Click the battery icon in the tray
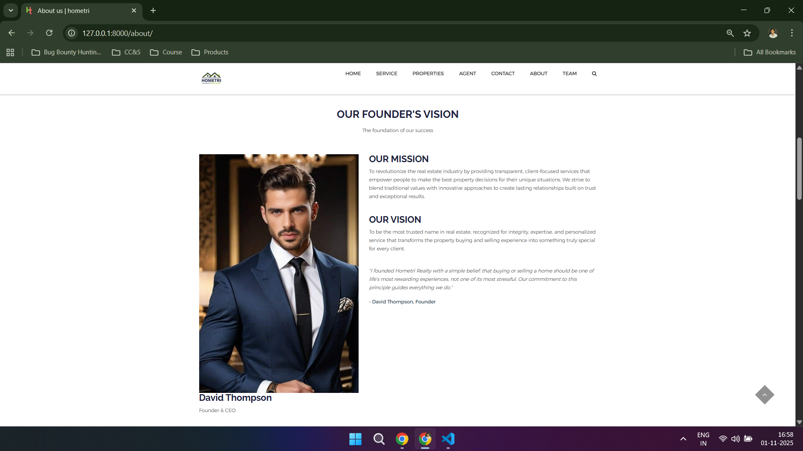The height and width of the screenshot is (451, 803). coord(748,439)
